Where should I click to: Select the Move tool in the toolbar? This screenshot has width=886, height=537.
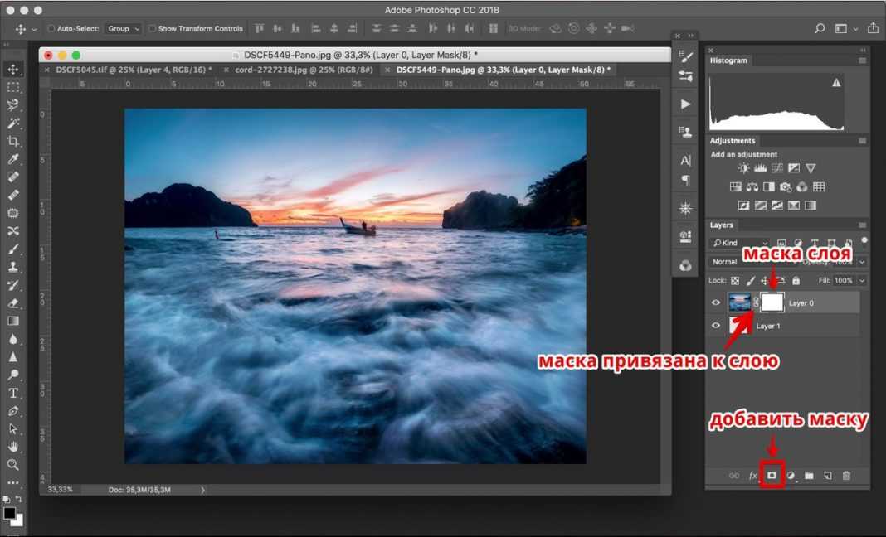[x=13, y=69]
